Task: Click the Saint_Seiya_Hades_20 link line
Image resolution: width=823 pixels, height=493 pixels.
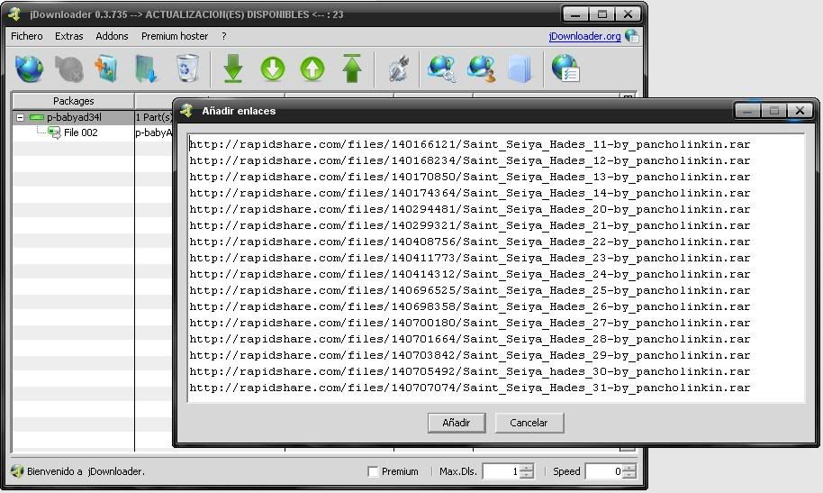Action: [470, 209]
